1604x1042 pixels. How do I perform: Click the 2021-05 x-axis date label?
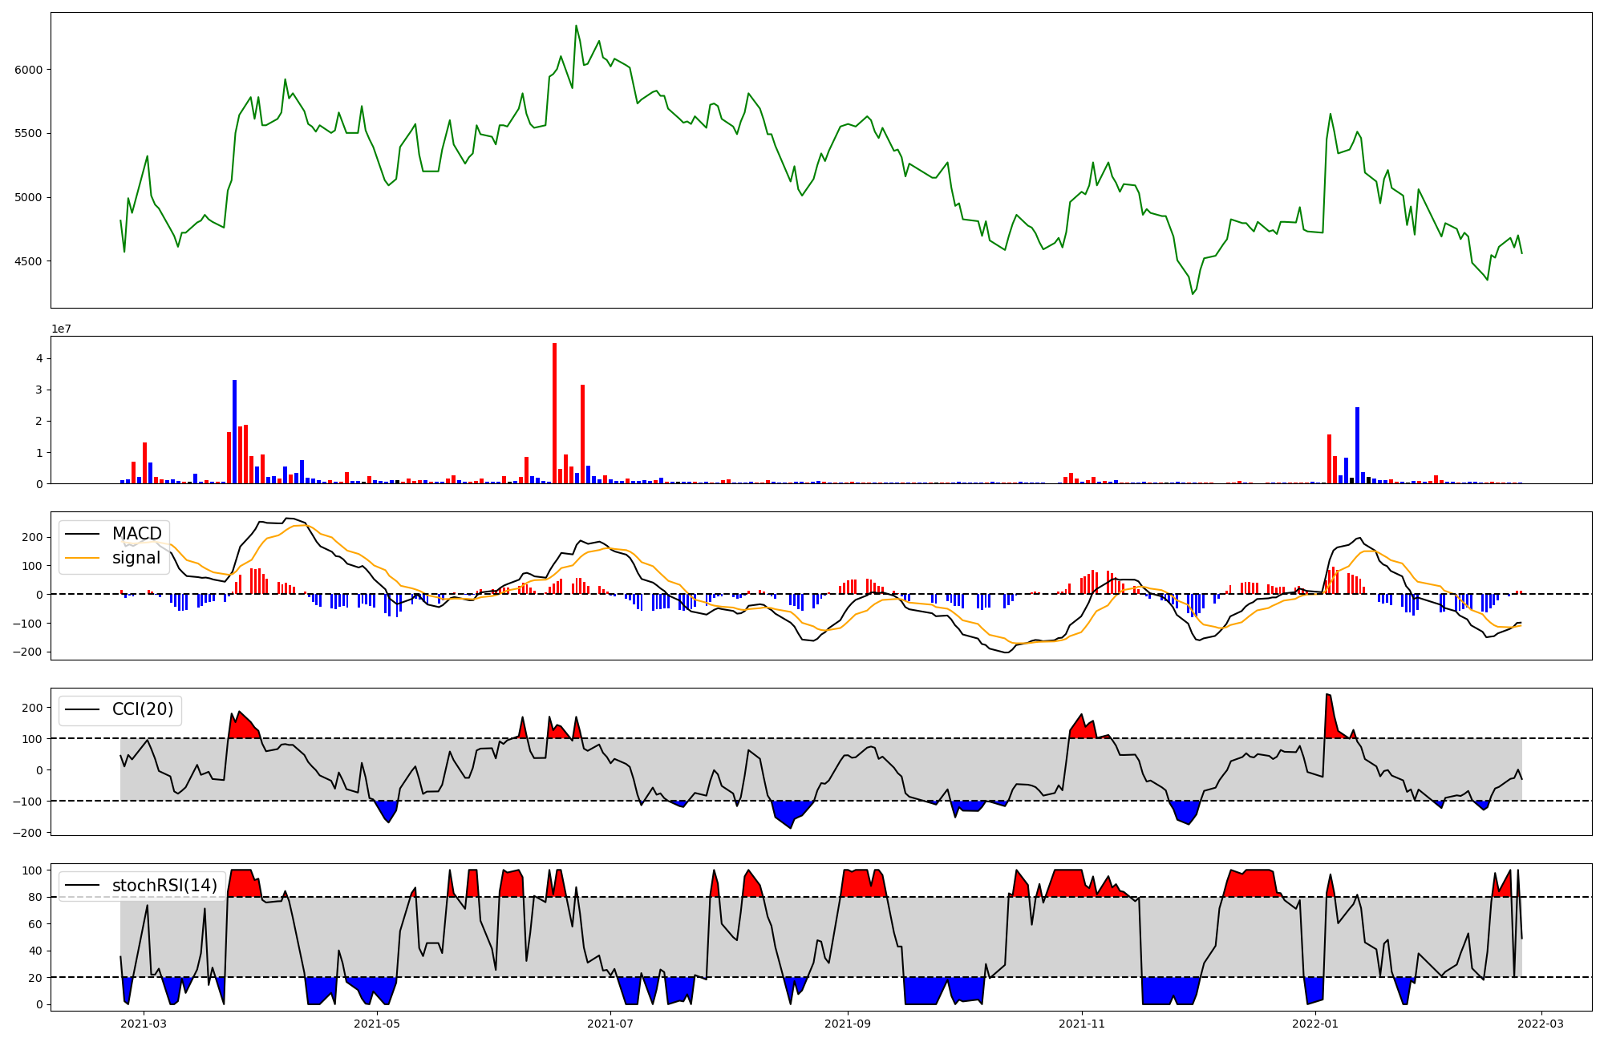(377, 1024)
